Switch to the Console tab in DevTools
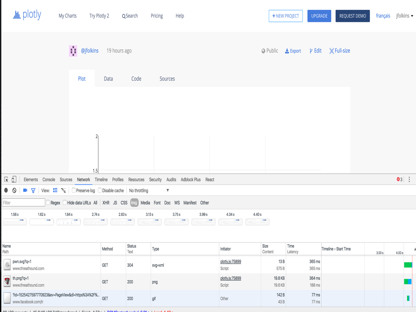The image size is (416, 312). 49,180
